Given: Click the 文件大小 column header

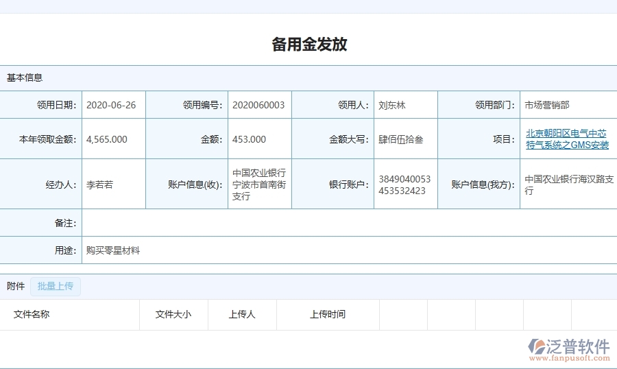Looking at the screenshot, I should pyautogui.click(x=173, y=314).
